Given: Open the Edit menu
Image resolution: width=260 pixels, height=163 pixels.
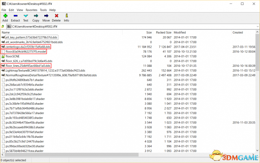Looking at the screenshot, I should click(x=11, y=10).
